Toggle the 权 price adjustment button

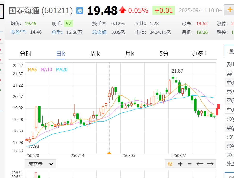click(x=170, y=164)
